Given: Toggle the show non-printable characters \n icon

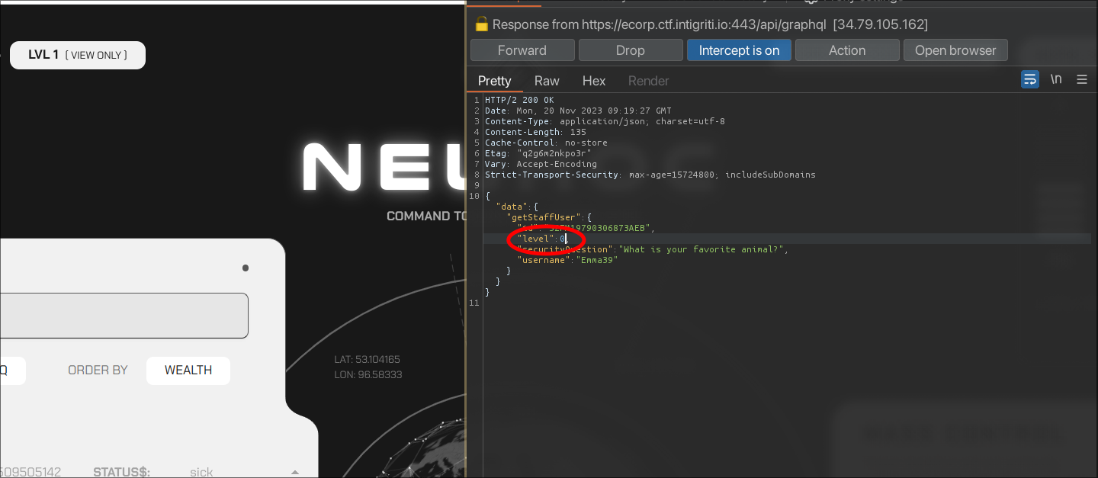Looking at the screenshot, I should tap(1056, 79).
